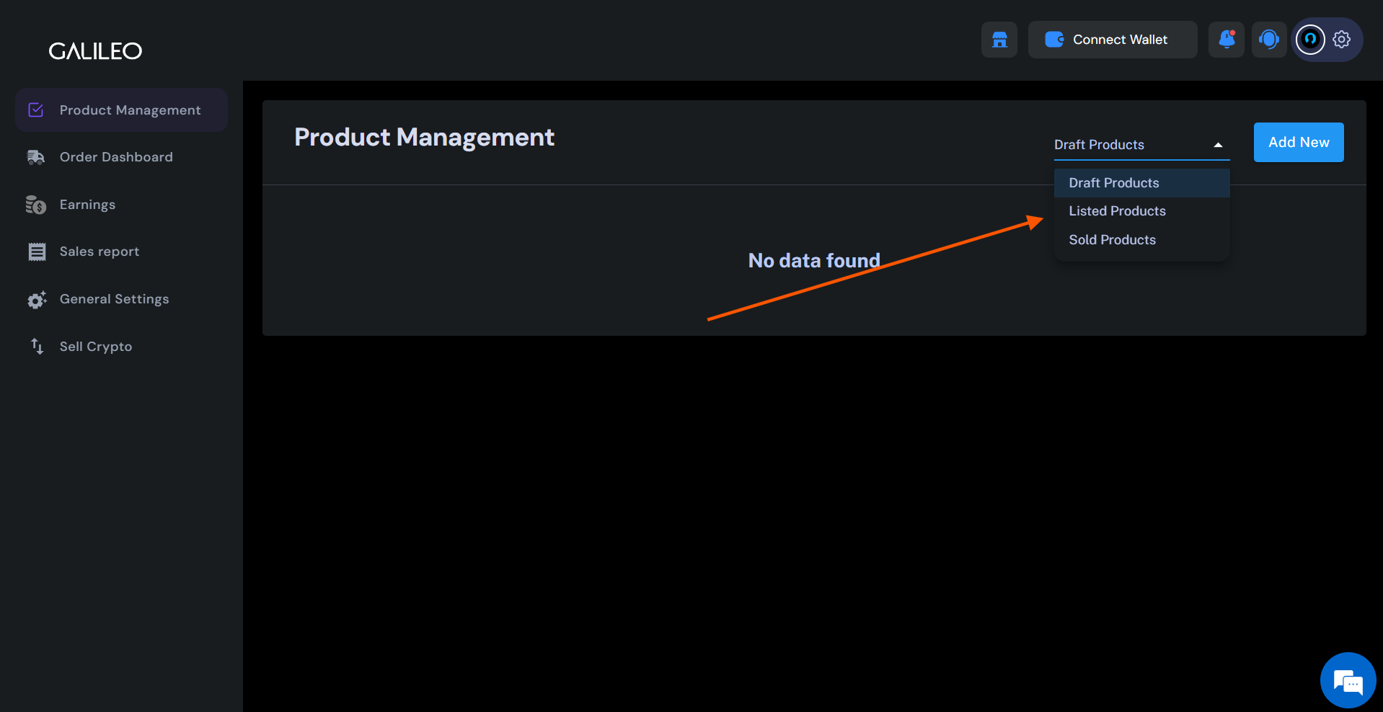This screenshot has width=1383, height=712.
Task: Click the Galileo logo
Action: [95, 51]
